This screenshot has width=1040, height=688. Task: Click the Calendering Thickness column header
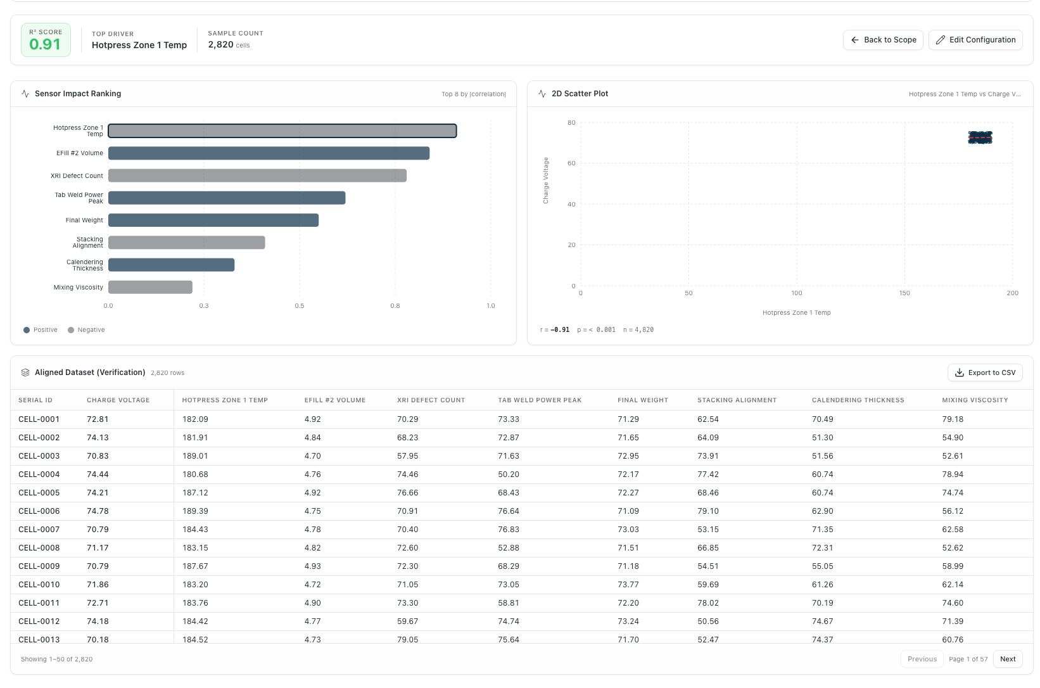click(x=858, y=400)
